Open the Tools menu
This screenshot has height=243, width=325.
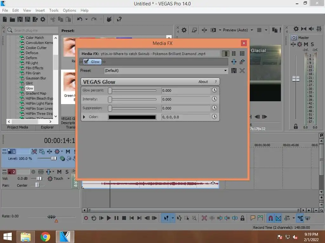pyautogui.click(x=54, y=10)
